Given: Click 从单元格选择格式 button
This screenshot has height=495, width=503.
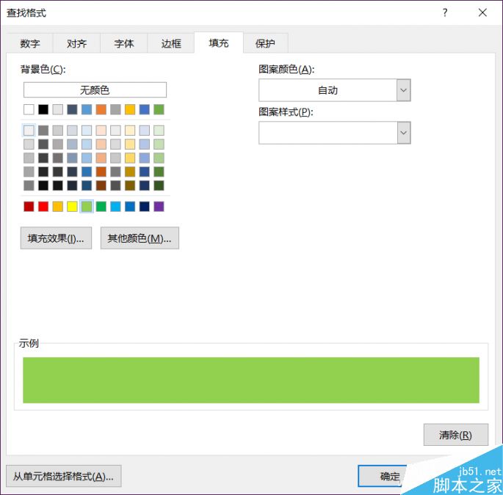Looking at the screenshot, I should [63, 476].
